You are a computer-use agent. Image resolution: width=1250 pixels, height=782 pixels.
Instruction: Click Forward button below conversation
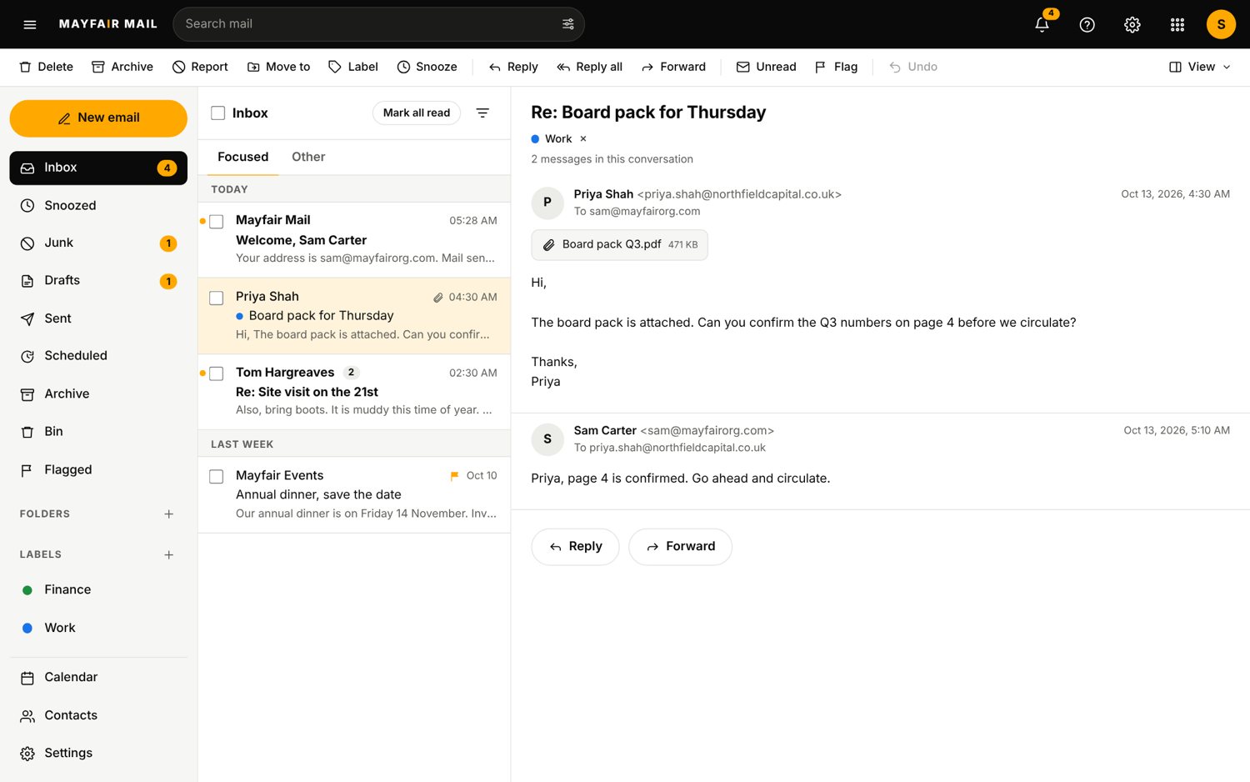pyautogui.click(x=680, y=547)
